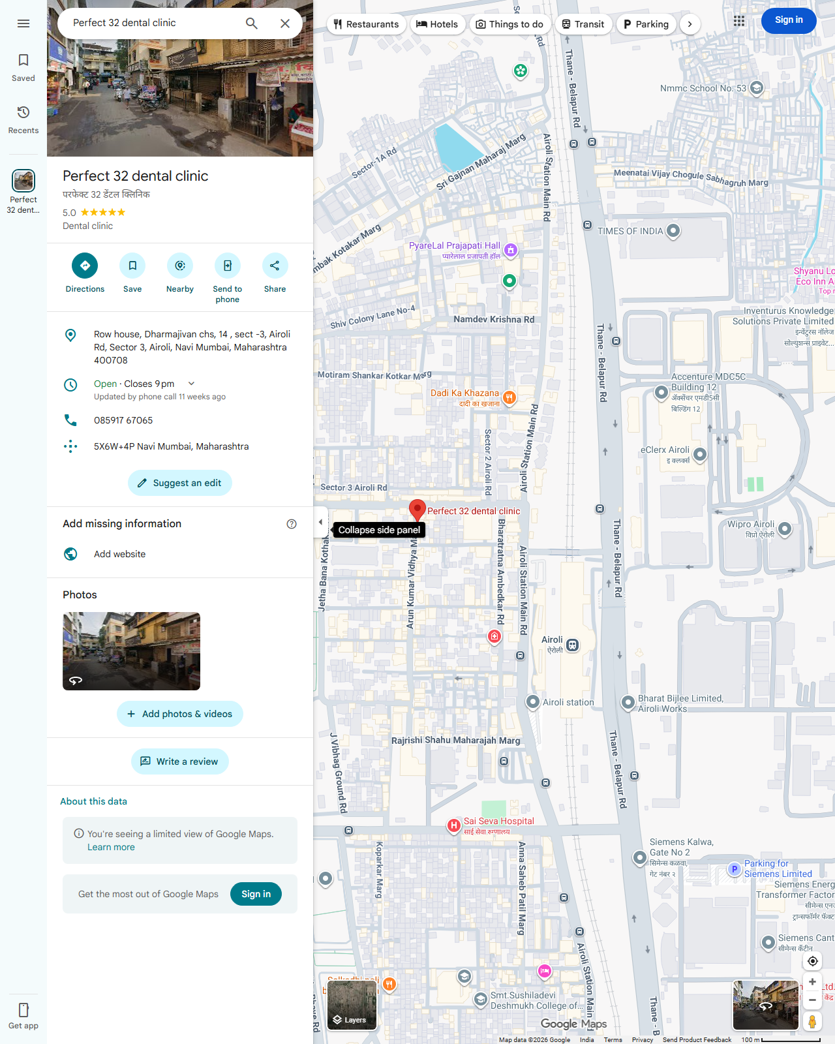
Task: Show more category chips arrow
Action: 690,24
